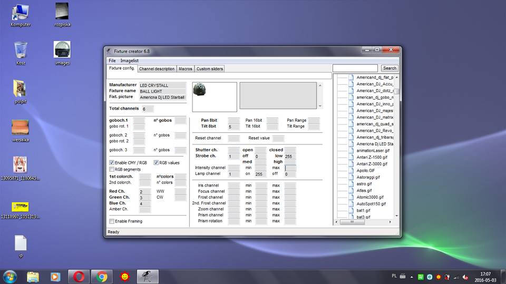Open the Imagelist menu

point(129,61)
